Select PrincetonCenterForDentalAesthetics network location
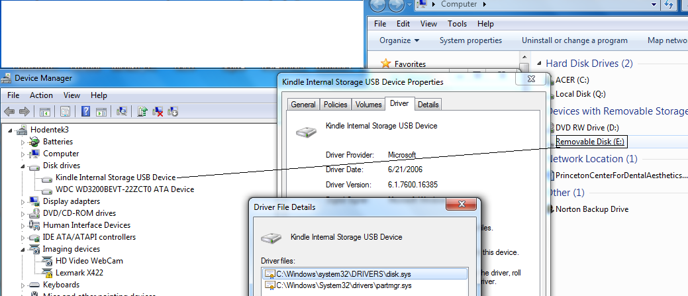 pos(620,175)
